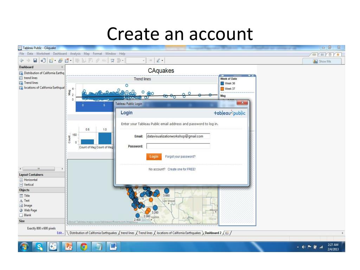This screenshot has width=360, height=270.
Task: Click the Show Me bar chart button
Action: [x=322, y=61]
